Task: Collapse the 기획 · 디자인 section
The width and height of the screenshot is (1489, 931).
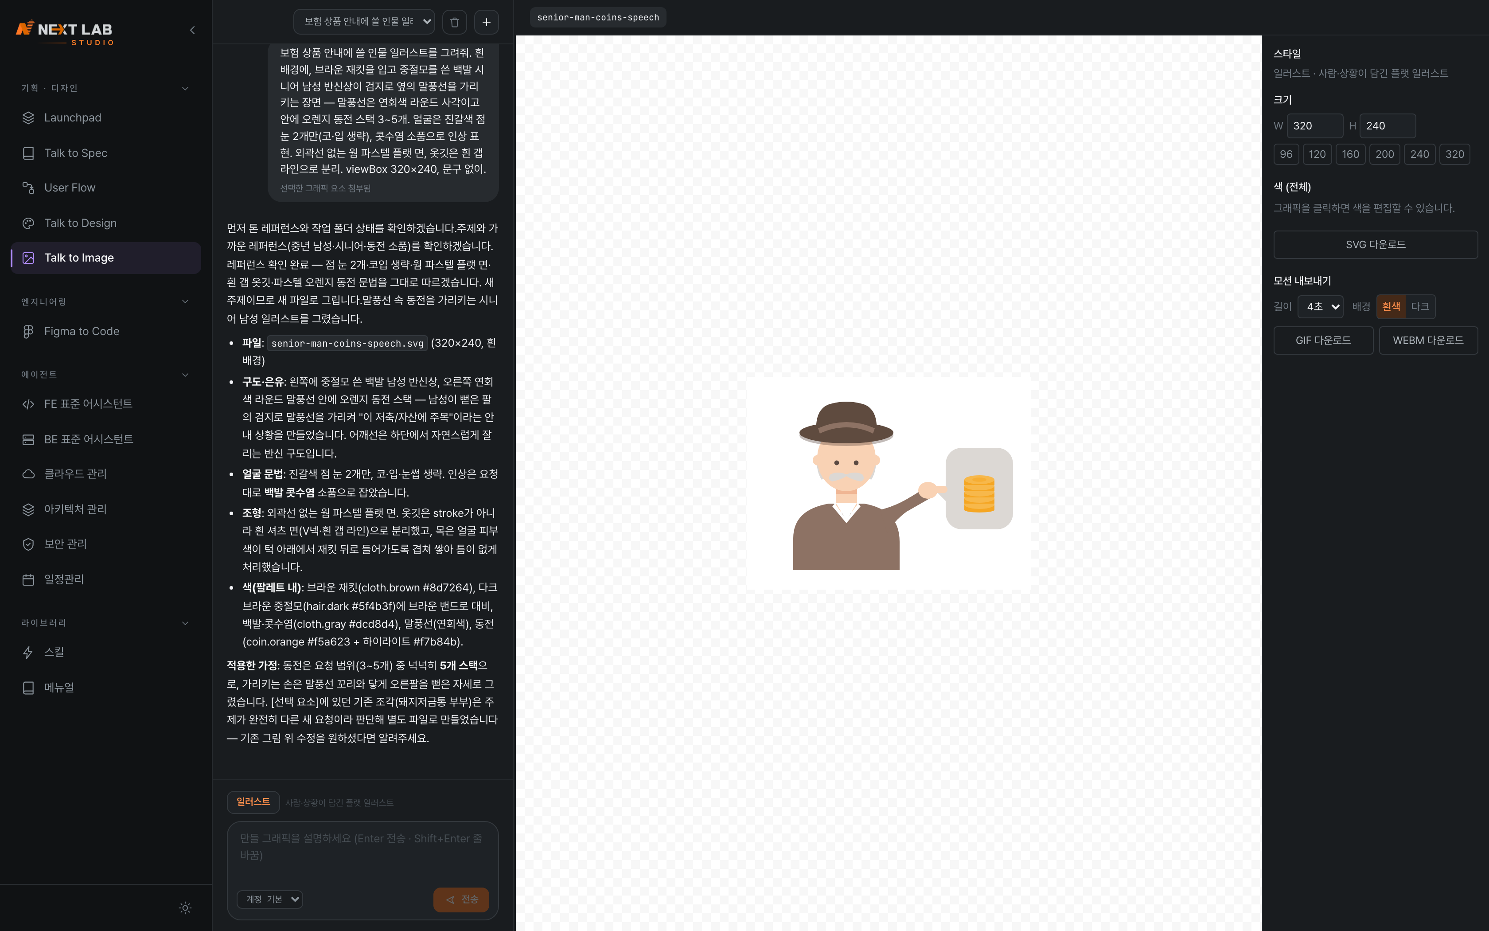Action: click(185, 89)
